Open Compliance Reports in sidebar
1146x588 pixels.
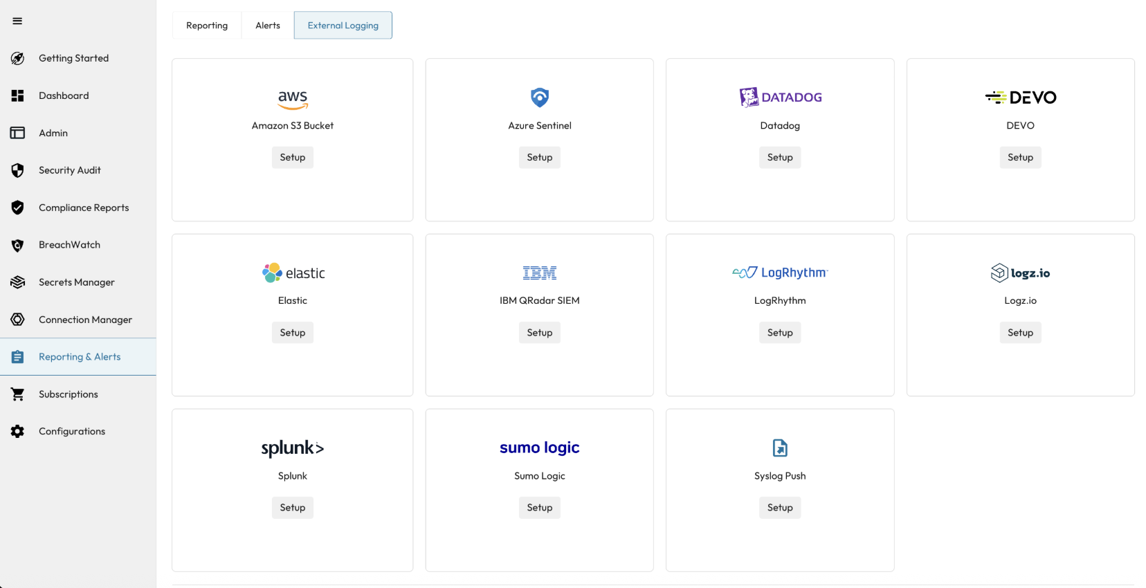pyautogui.click(x=84, y=208)
